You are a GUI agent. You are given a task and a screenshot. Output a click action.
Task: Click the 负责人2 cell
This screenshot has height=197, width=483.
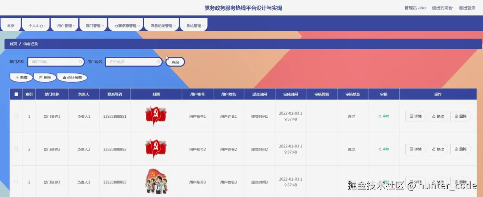(83, 149)
